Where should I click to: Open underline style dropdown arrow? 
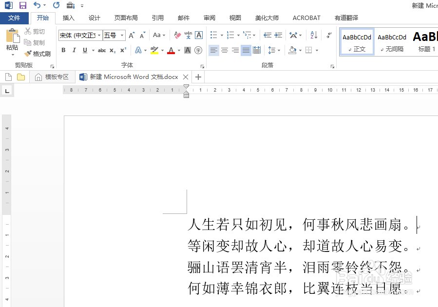point(93,51)
